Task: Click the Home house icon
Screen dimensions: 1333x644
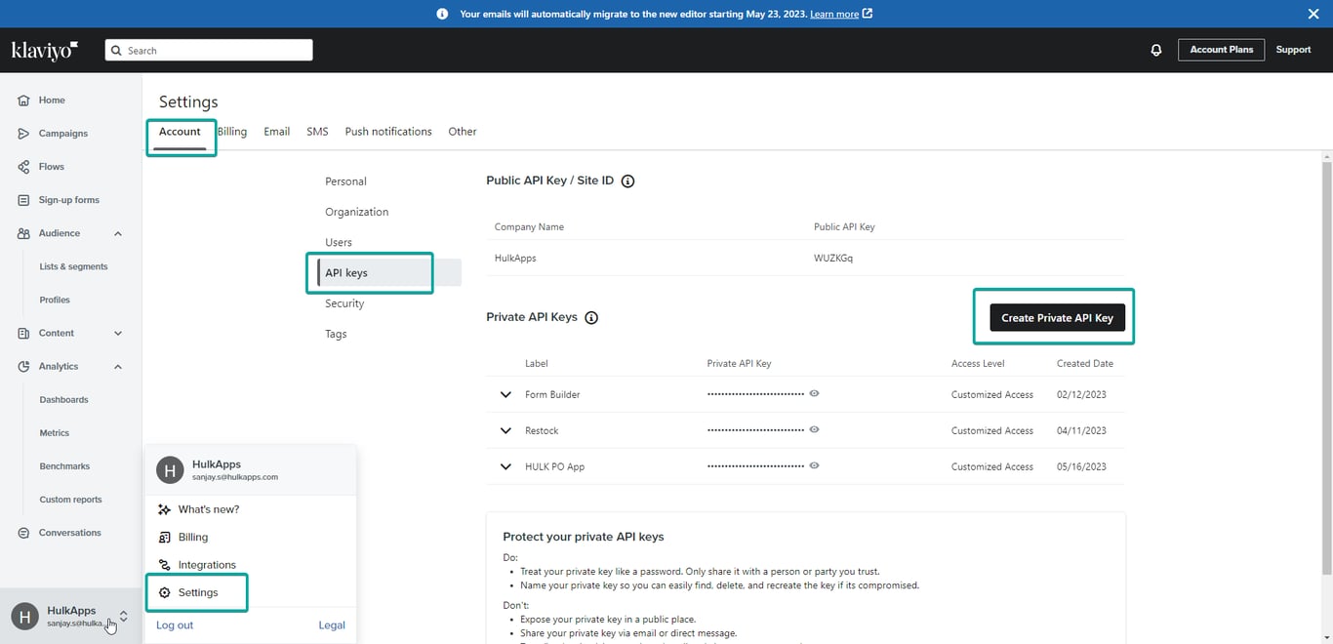Action: pyautogui.click(x=23, y=101)
